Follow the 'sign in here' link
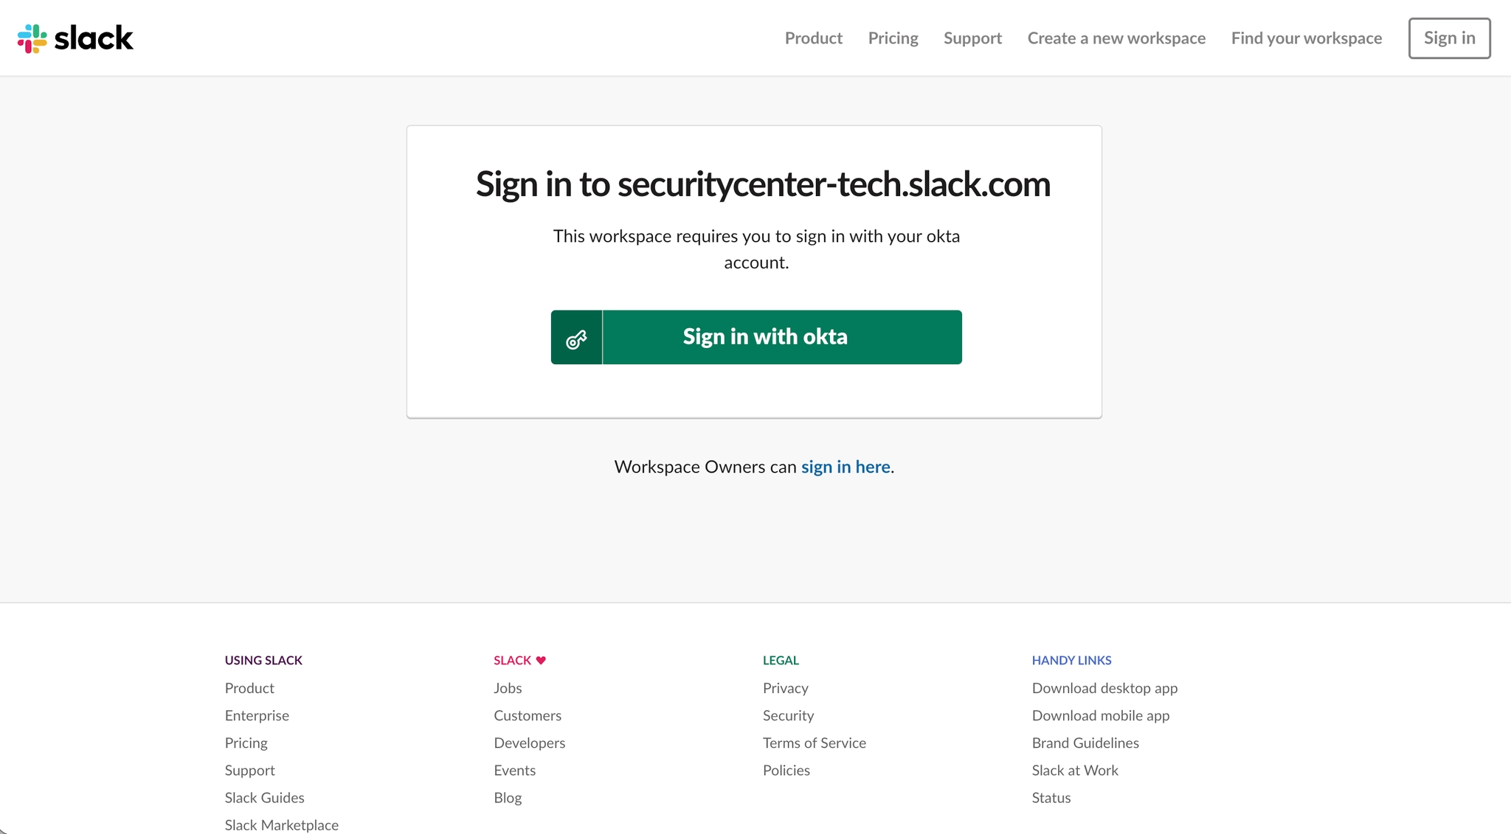This screenshot has height=834, width=1511. (846, 467)
